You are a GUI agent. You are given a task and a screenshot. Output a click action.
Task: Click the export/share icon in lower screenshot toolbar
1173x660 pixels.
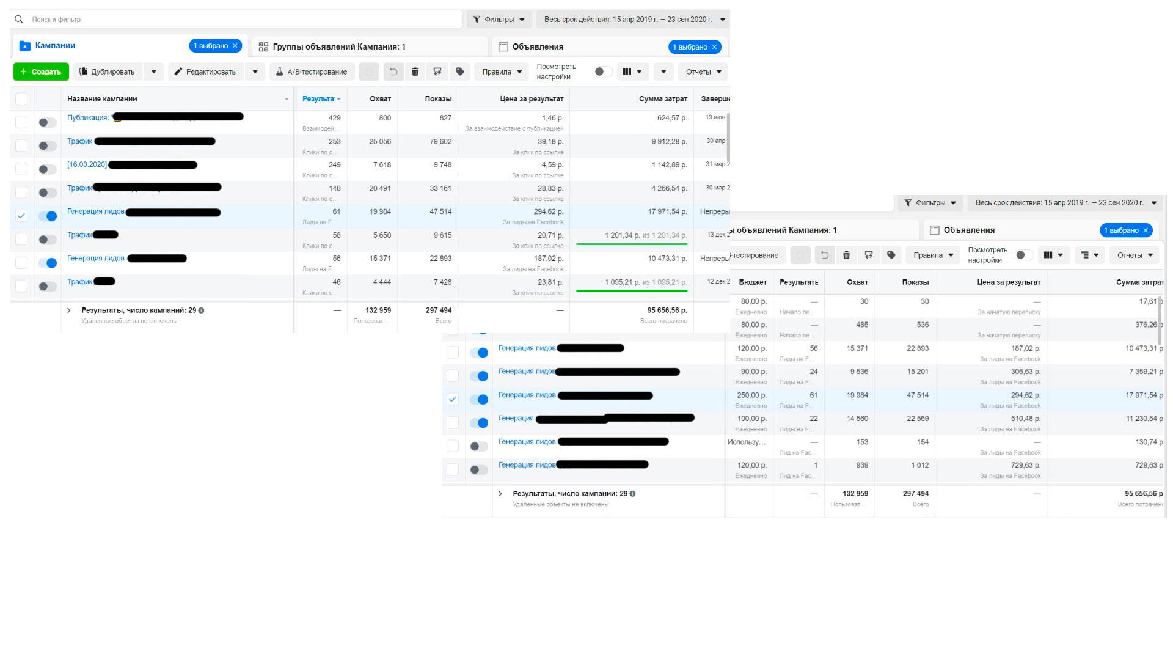click(869, 255)
